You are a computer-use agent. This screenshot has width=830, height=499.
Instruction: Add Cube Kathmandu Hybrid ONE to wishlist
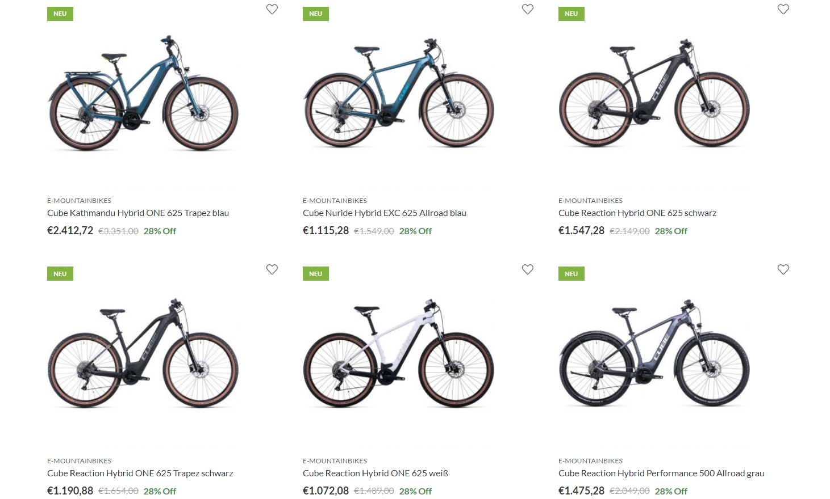tap(272, 9)
